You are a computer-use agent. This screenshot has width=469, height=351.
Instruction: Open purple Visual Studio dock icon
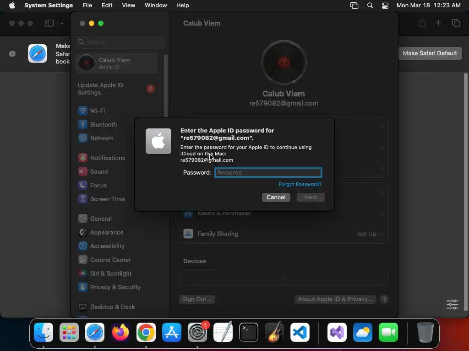337,332
